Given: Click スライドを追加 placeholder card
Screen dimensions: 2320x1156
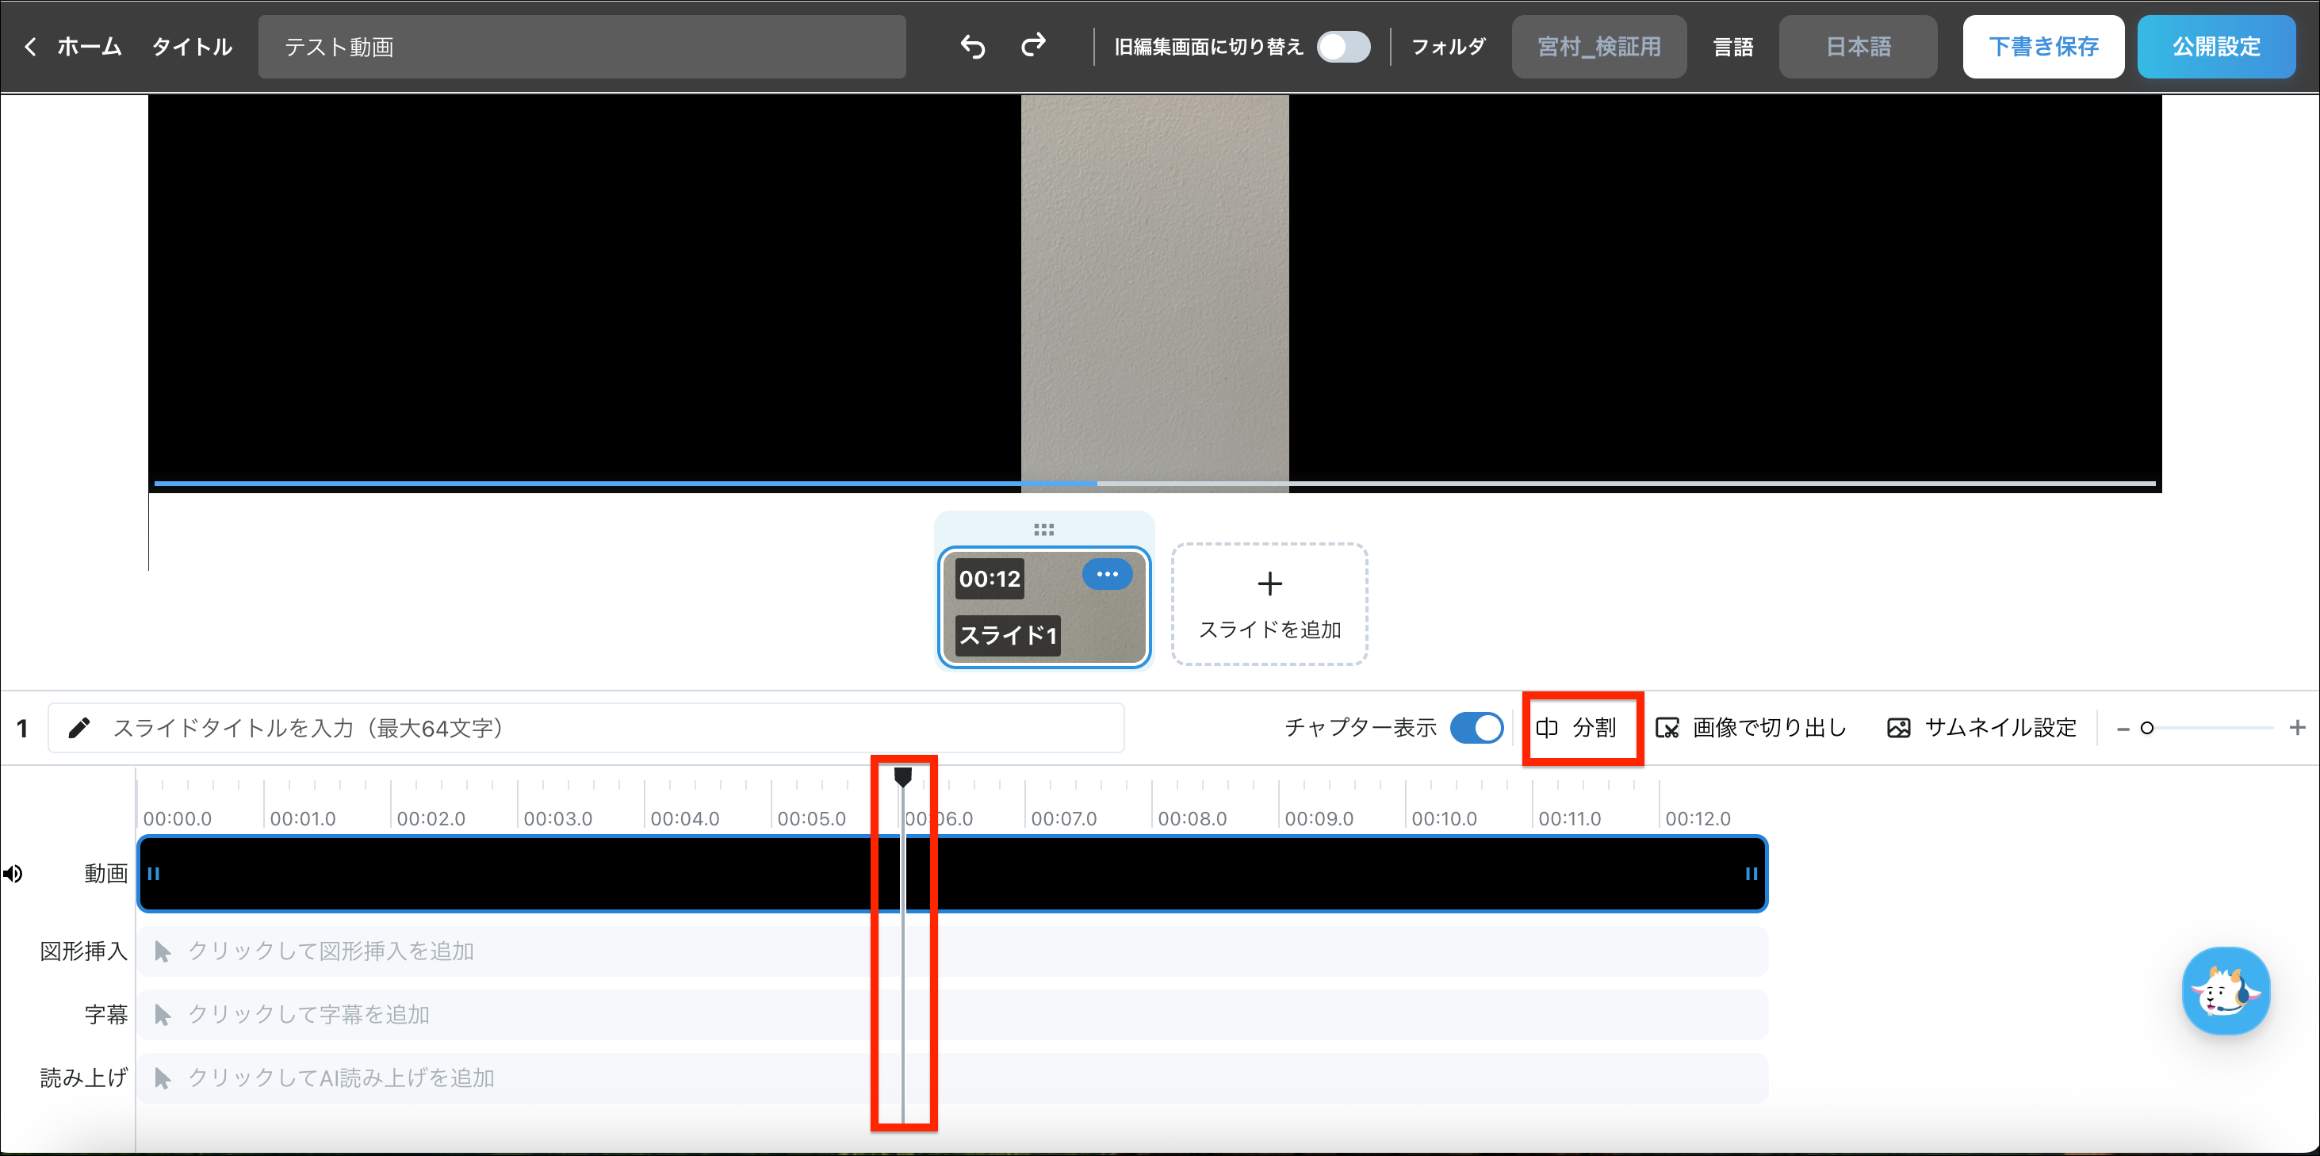Looking at the screenshot, I should tap(1269, 604).
